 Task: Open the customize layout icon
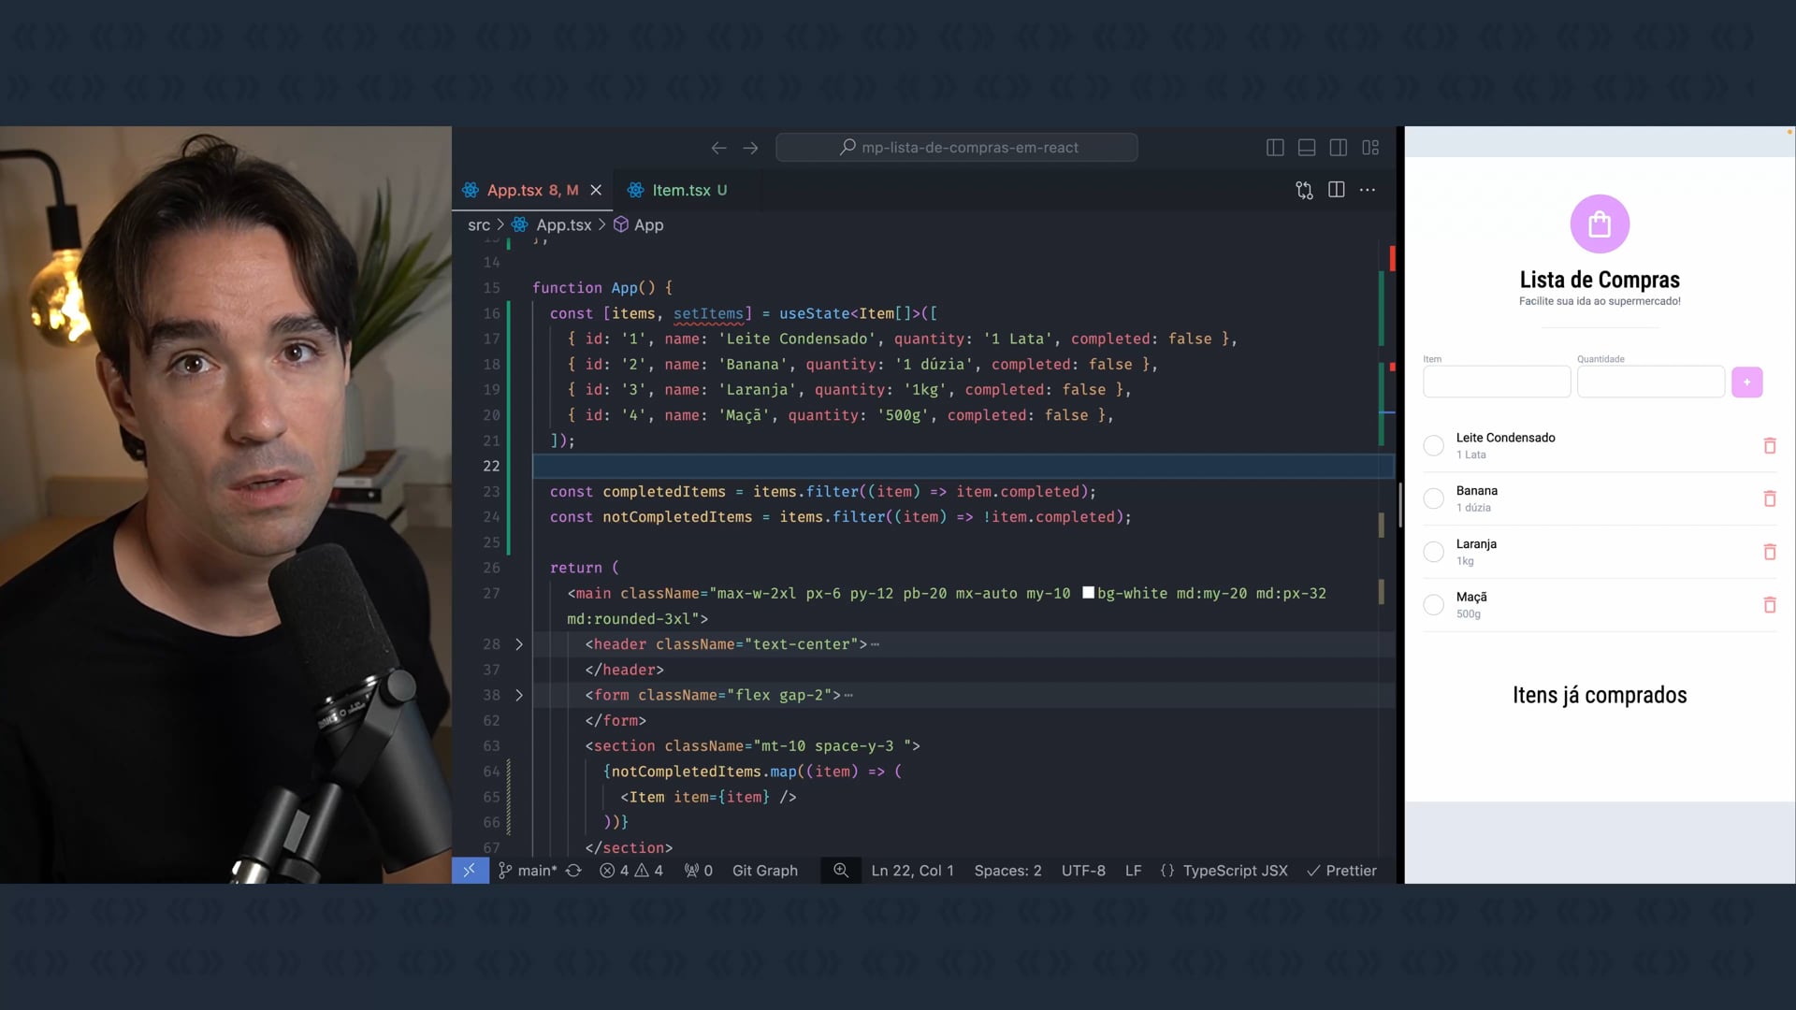tap(1370, 148)
